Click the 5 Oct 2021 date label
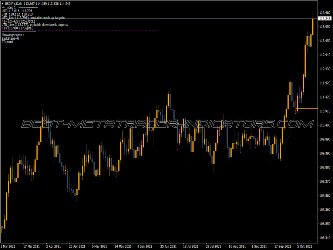The image size is (333, 250). point(305,246)
